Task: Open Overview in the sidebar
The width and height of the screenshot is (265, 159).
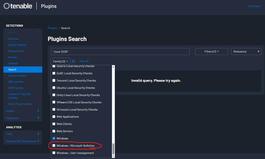Action: (13, 39)
